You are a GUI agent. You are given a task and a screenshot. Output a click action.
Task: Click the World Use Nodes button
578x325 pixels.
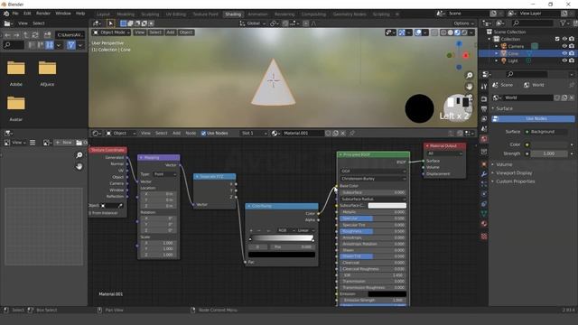[x=533, y=118]
